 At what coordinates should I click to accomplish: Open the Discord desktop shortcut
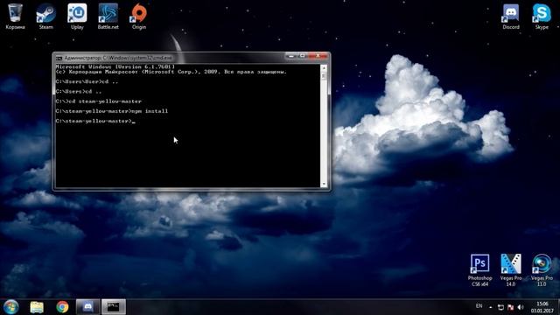point(511,17)
